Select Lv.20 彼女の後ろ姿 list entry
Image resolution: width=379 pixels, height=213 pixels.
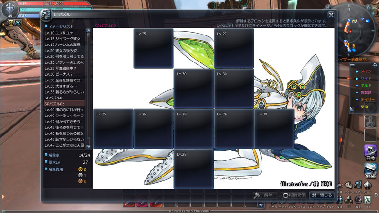pos(64,51)
